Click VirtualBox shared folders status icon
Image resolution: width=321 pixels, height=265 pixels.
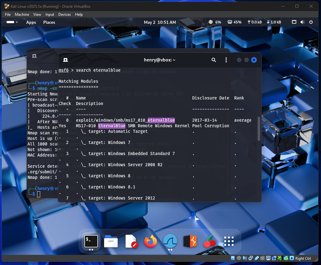262,258
